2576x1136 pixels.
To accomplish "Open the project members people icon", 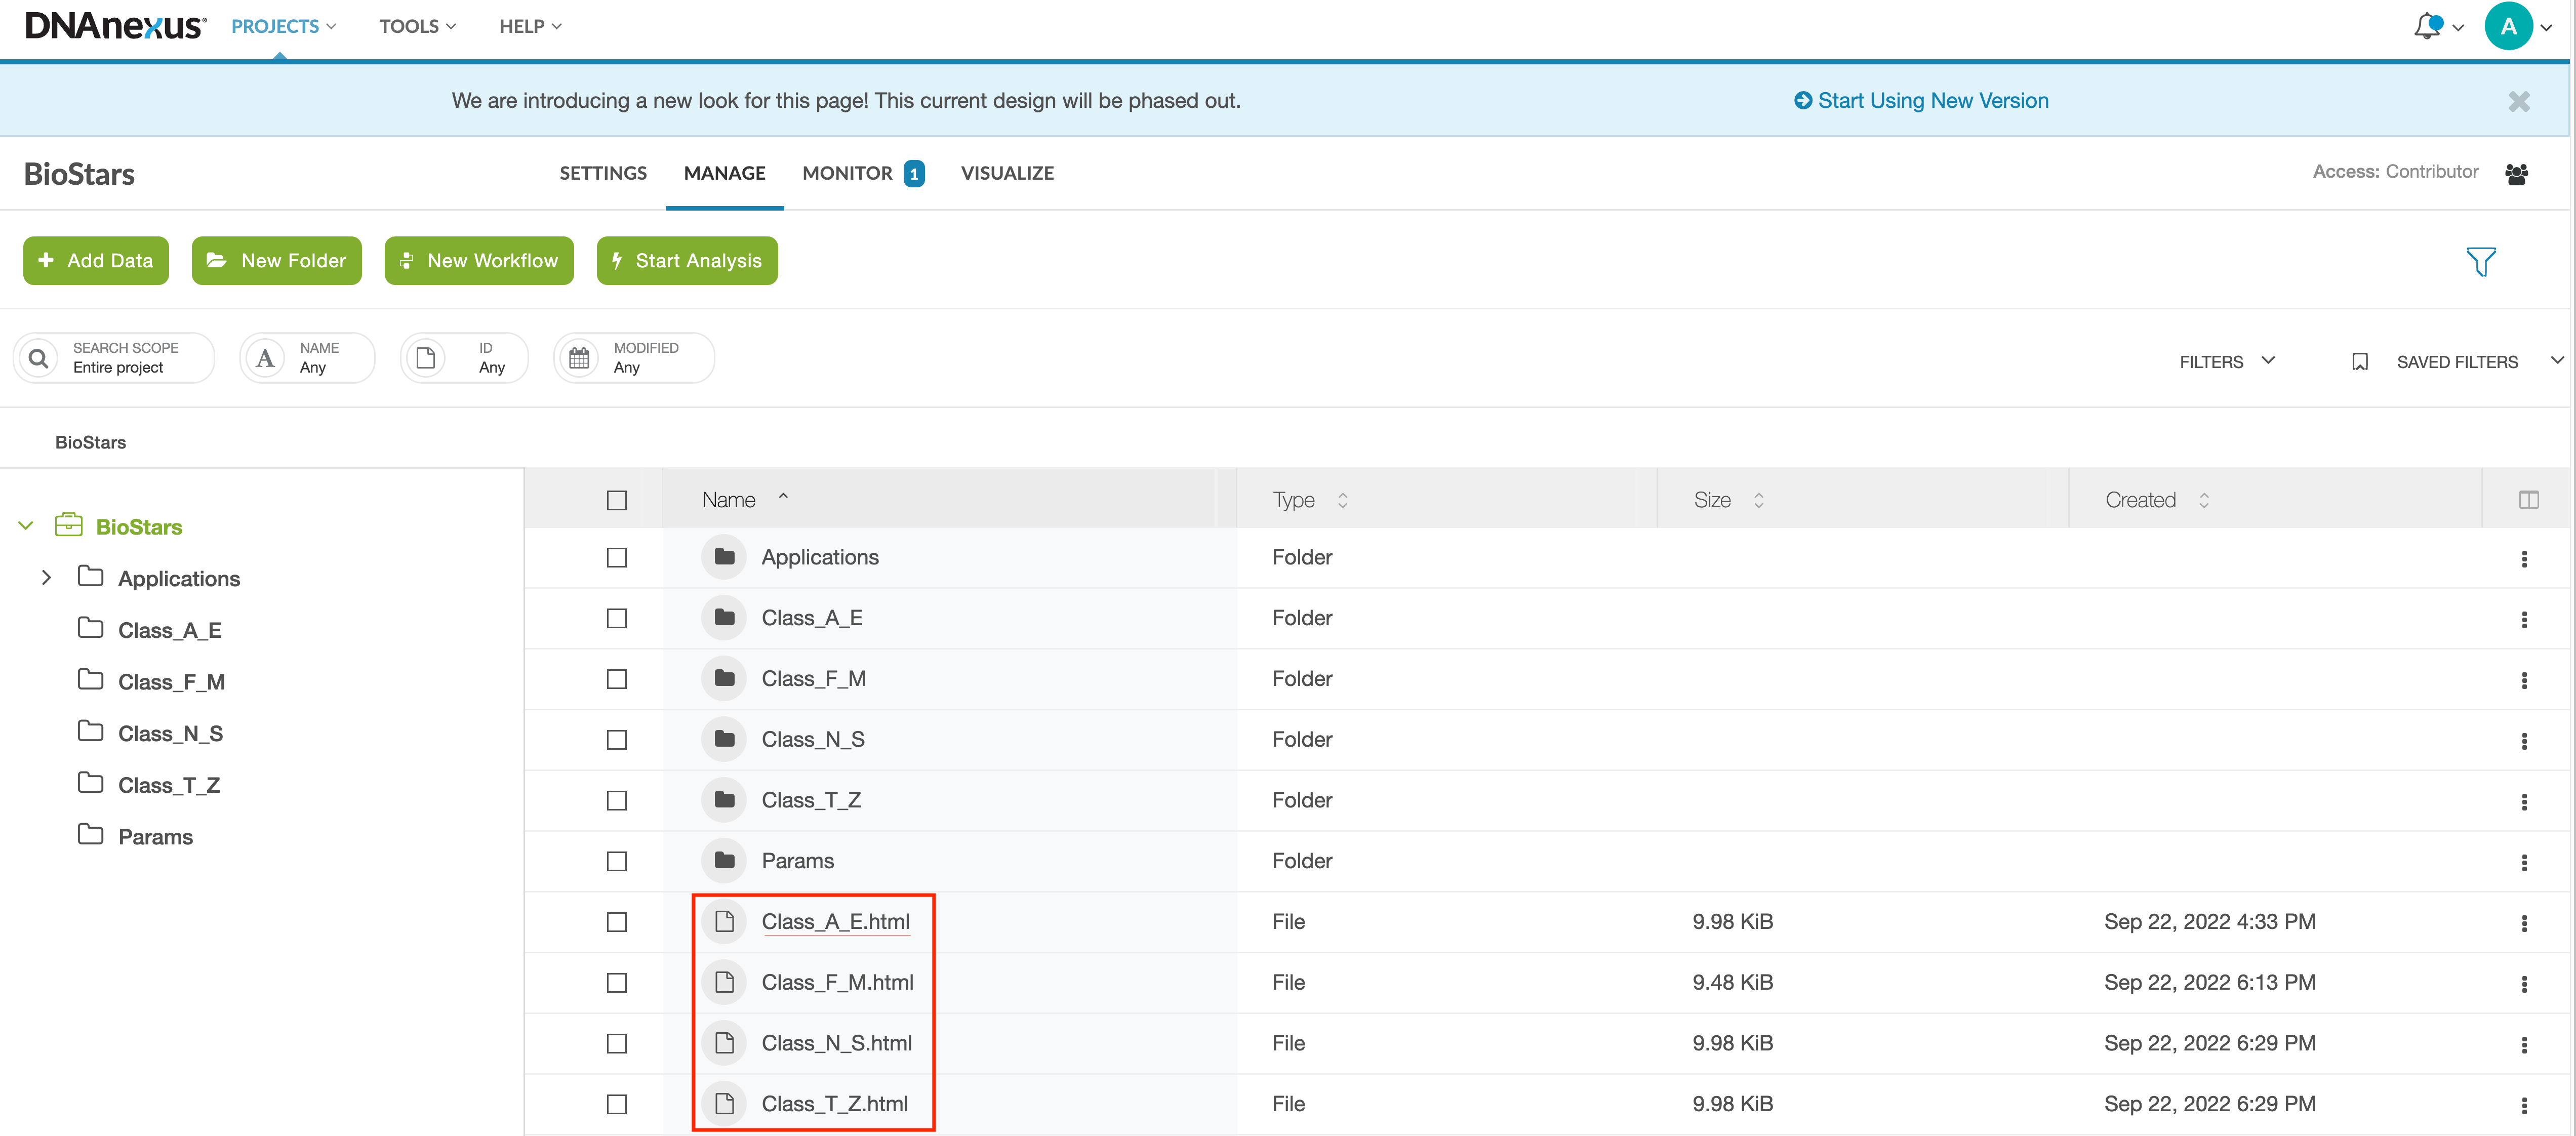I will [x=2516, y=174].
